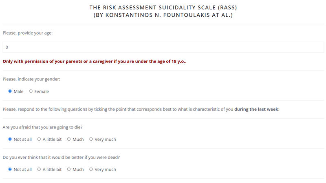Click the 'Are you afraid that you are going to die?' question
This screenshot has width=326, height=183.
(x=42, y=127)
